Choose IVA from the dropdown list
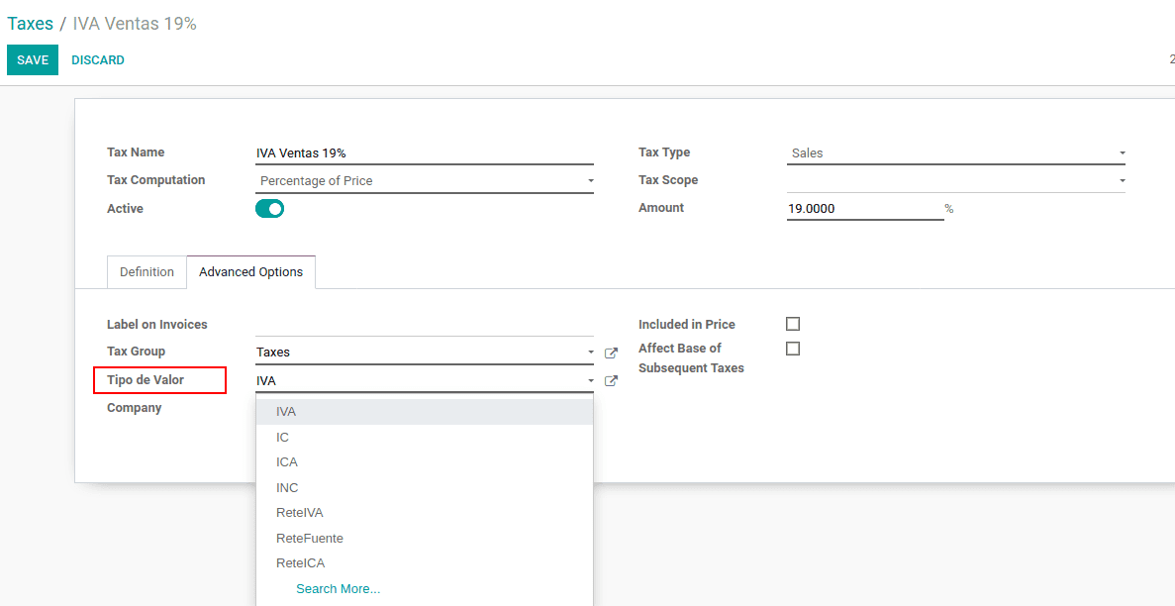Viewport: 1175px width, 606px height. [x=424, y=412]
